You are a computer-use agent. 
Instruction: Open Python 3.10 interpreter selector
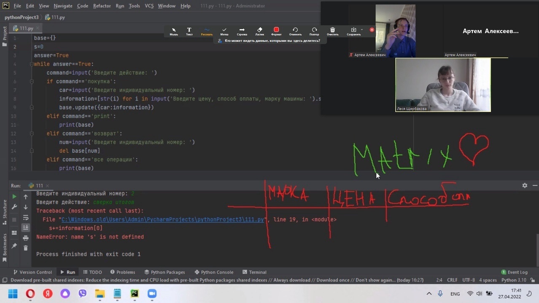pyautogui.click(x=514, y=280)
